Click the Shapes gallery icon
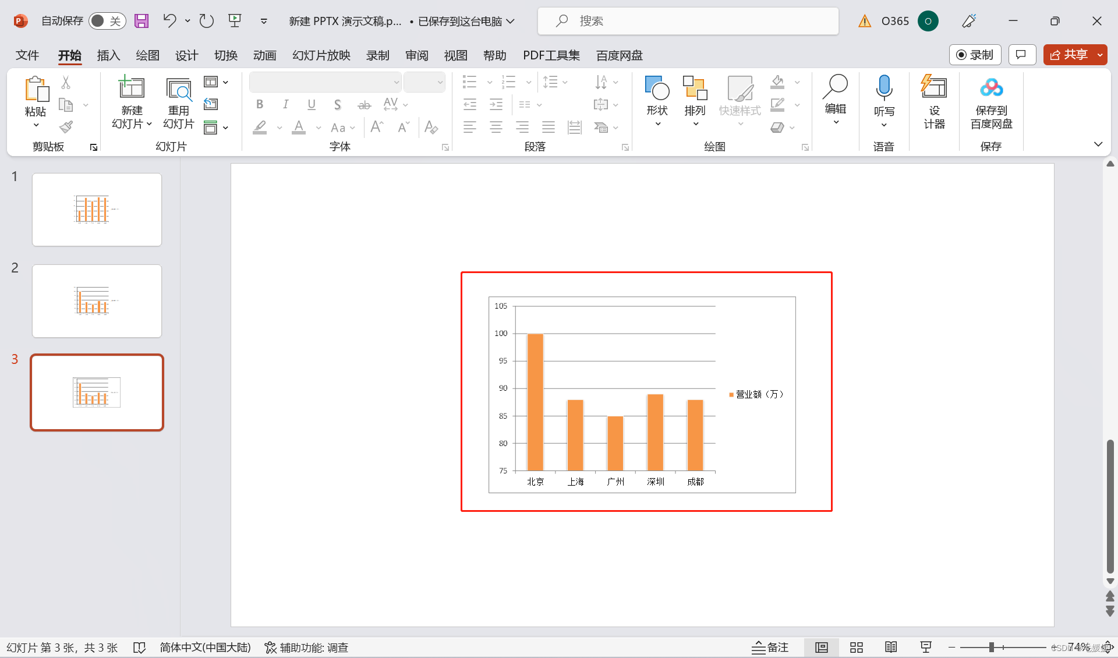Screen dimensions: 1118x658 coord(657,88)
